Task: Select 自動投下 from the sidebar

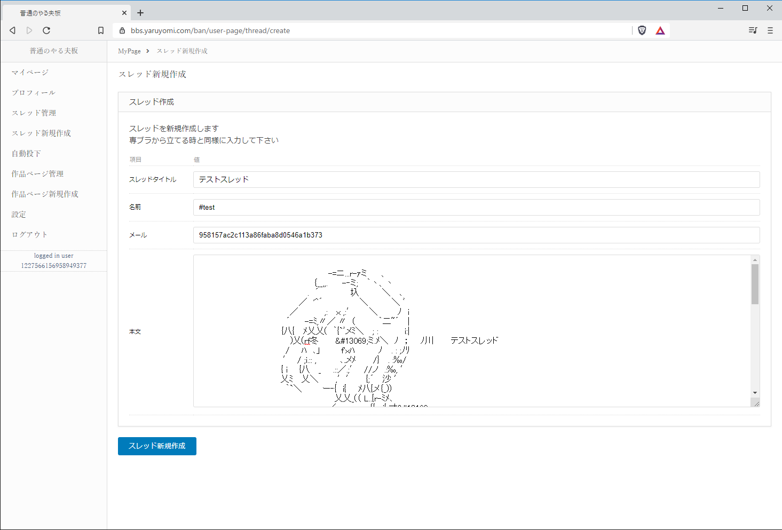Action: pyautogui.click(x=26, y=153)
